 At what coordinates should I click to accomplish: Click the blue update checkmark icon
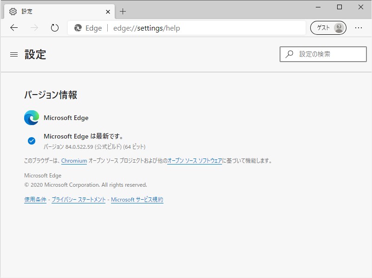[x=31, y=139]
